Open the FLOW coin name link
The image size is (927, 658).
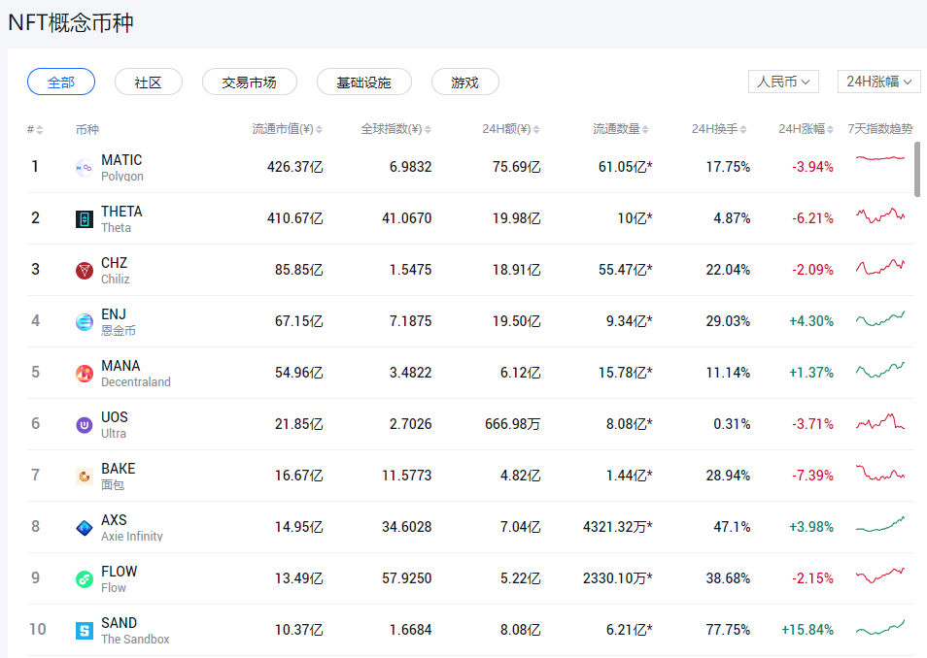pyautogui.click(x=119, y=572)
